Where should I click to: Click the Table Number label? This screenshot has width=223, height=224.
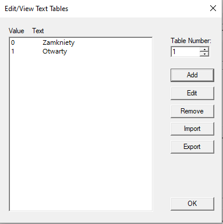tap(191, 41)
